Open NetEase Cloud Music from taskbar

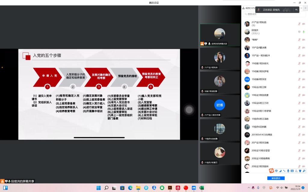pos(178,188)
